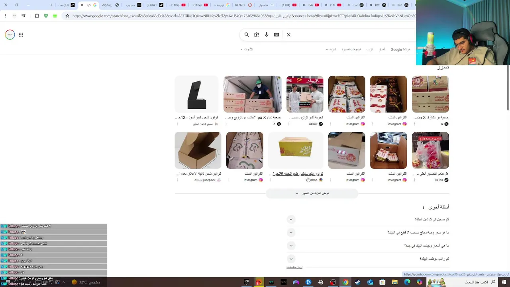Click the green shield extension icon

(x=46, y=16)
